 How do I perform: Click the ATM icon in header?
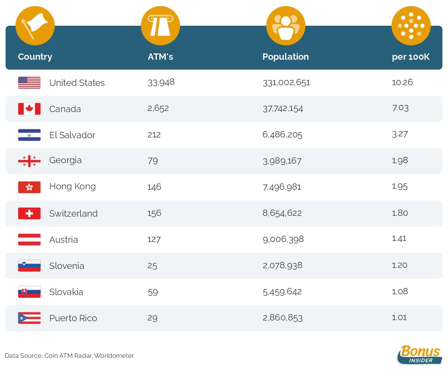click(x=160, y=26)
